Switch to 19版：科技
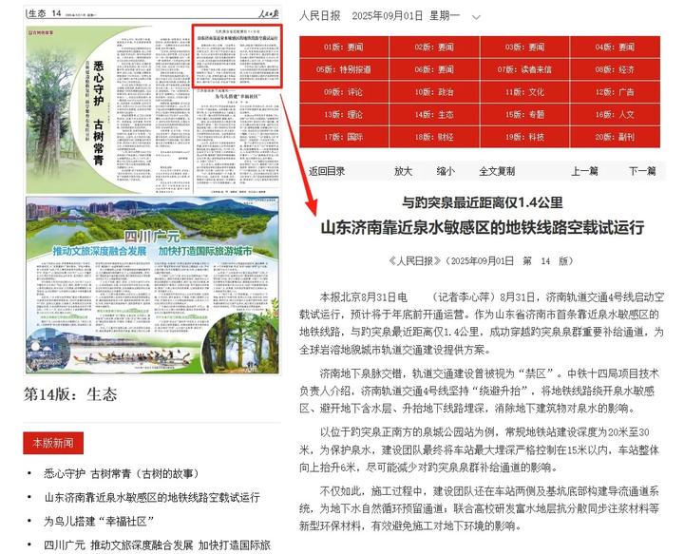Screen dimensions: 684x554 [x=524, y=137]
